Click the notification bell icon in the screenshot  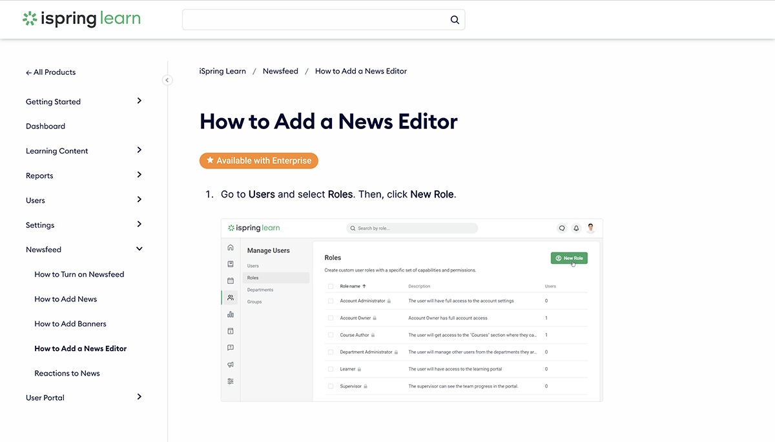tap(576, 228)
